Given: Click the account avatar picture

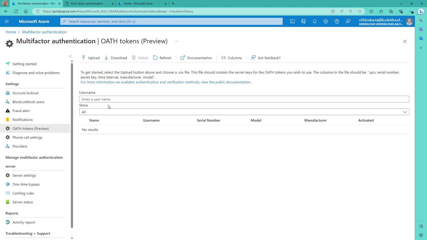Looking at the screenshot, I should tap(409, 22).
